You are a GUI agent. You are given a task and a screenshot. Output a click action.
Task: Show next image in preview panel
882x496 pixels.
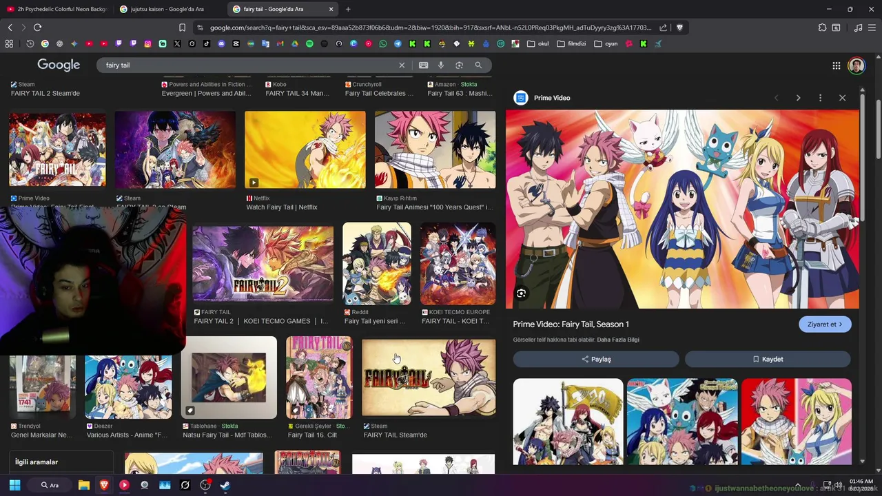[798, 98]
